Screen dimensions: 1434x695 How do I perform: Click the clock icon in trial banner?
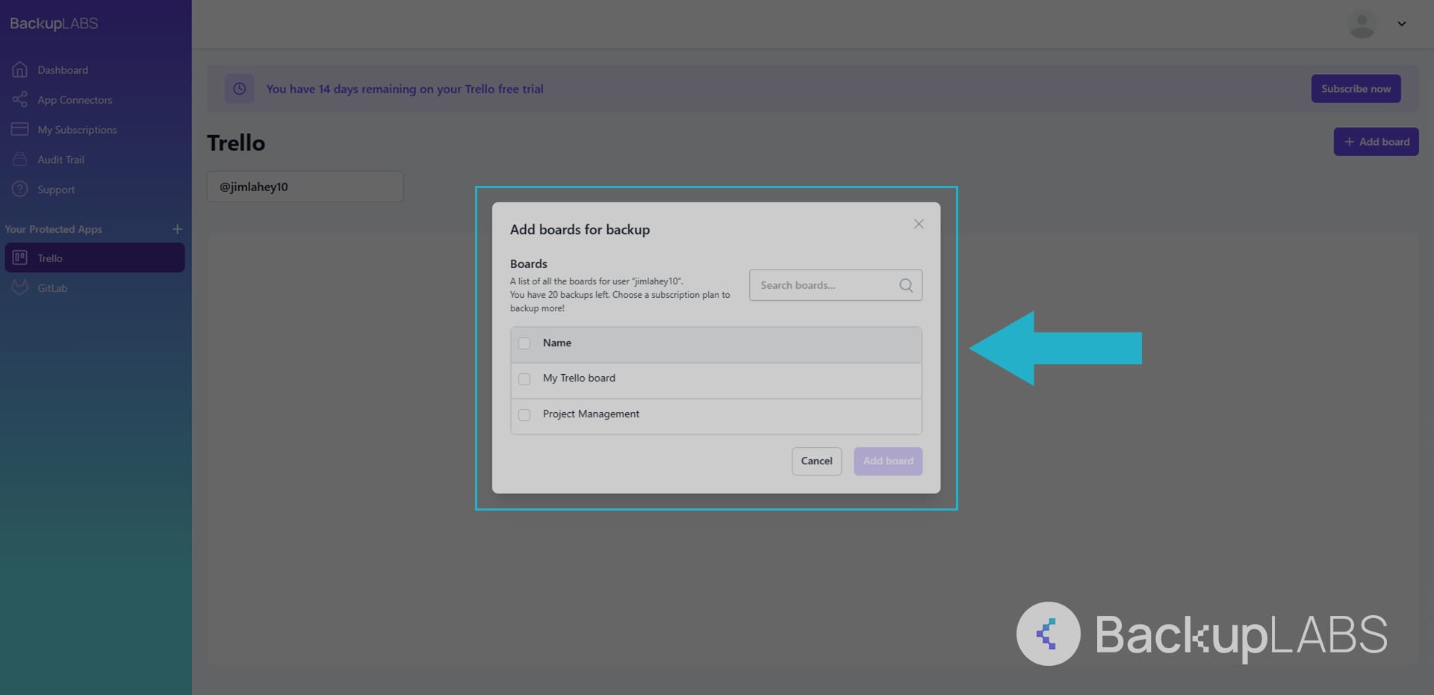[x=240, y=89]
